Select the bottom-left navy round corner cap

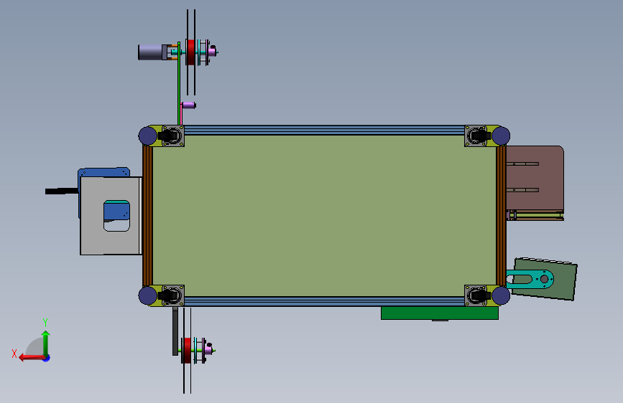tap(147, 295)
